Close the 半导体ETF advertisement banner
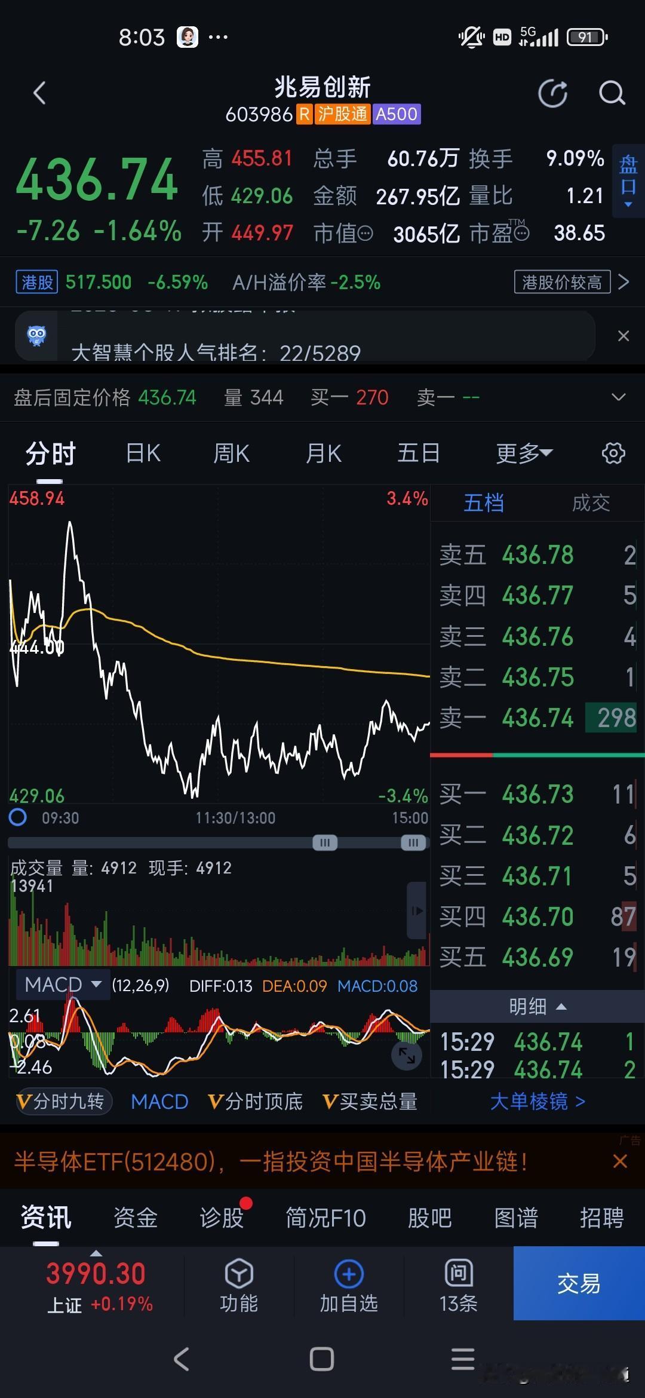This screenshot has width=645, height=1398. coord(620,1161)
